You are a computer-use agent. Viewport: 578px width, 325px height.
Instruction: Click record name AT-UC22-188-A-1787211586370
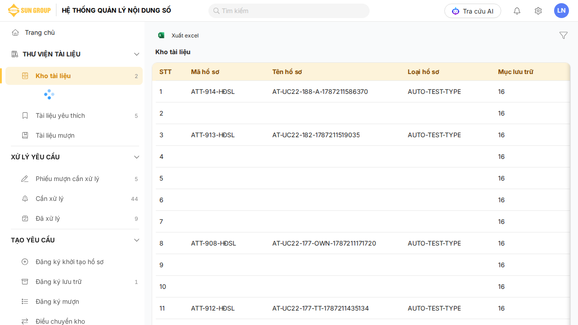320,92
